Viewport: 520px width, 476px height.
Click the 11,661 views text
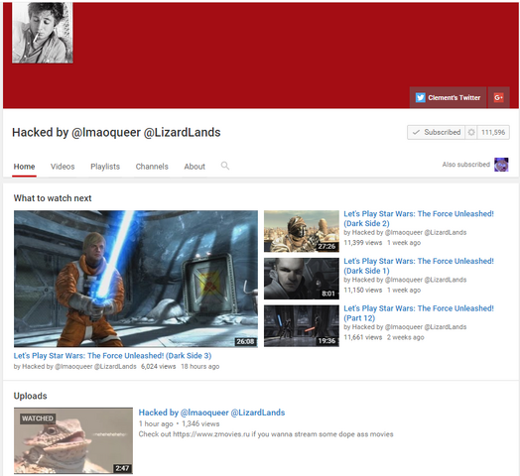[363, 337]
